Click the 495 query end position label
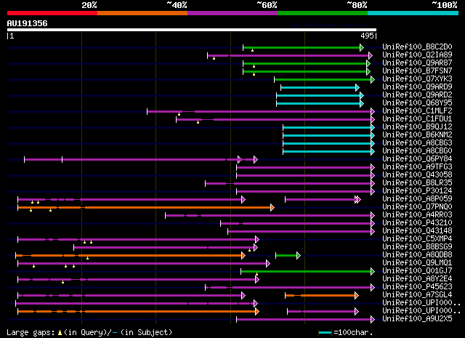This screenshot has width=465, height=338. [367, 36]
